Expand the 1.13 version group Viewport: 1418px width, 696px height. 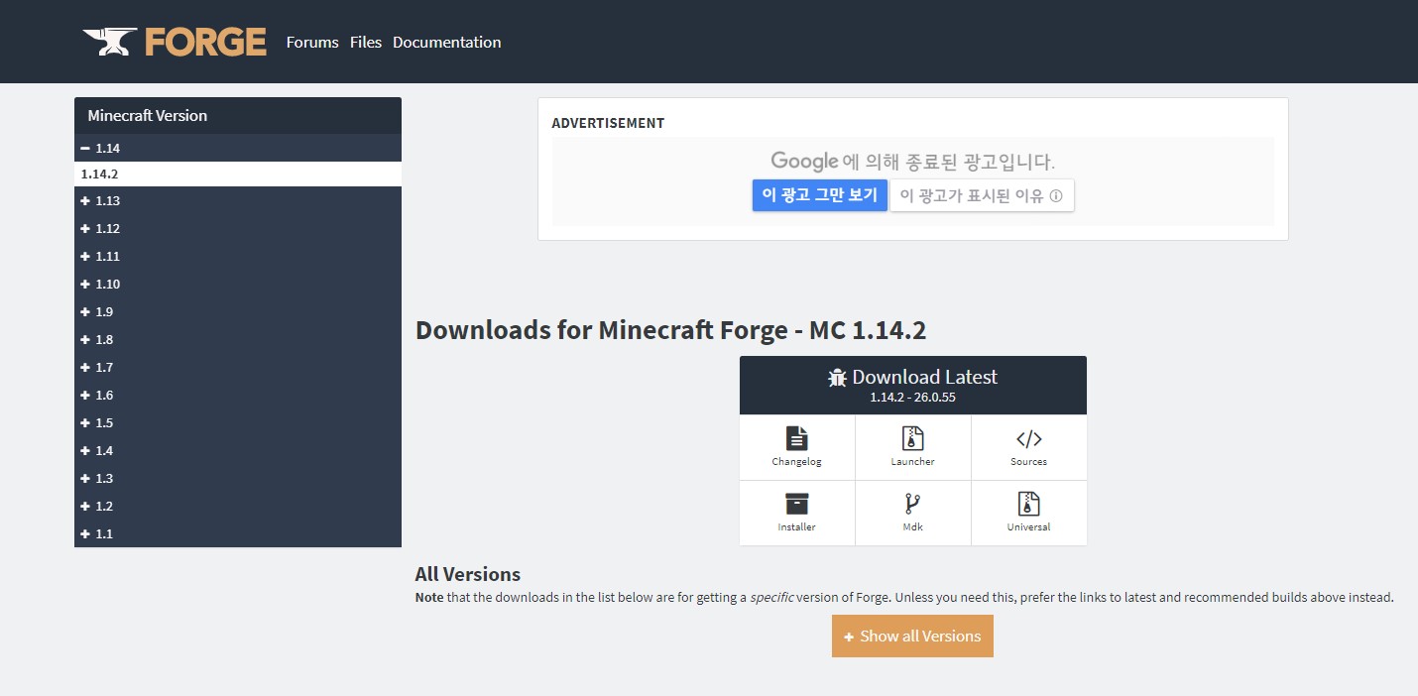pos(238,201)
